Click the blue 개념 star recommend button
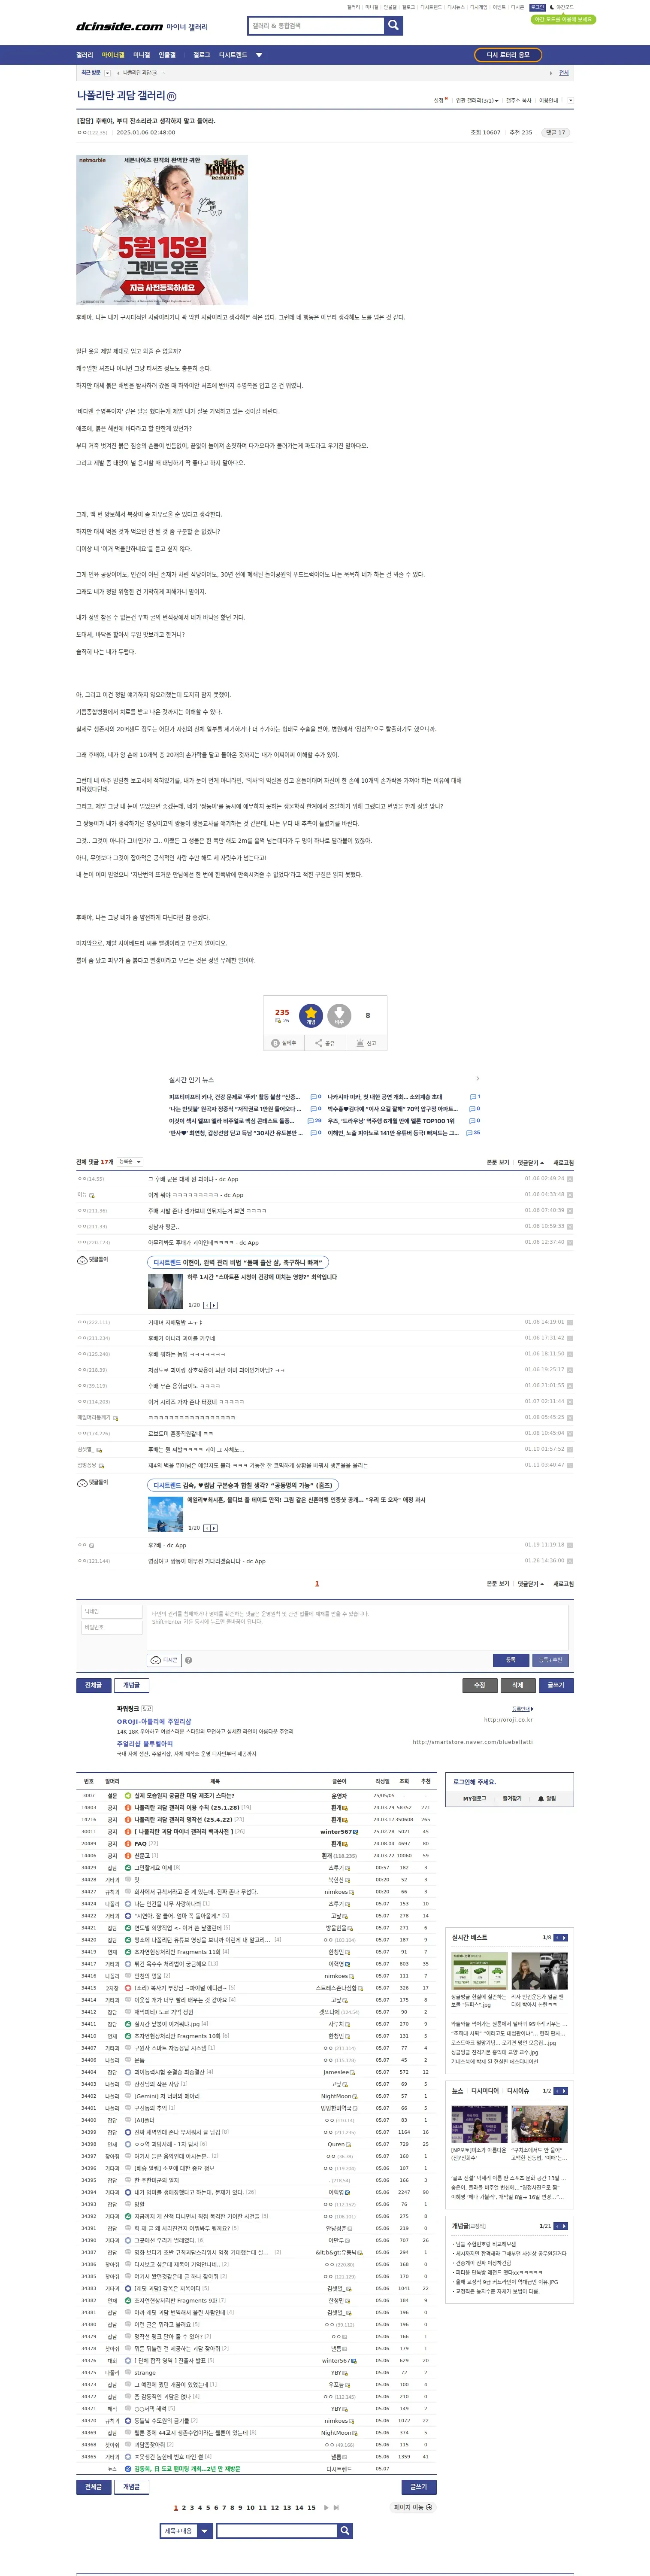Screen dimensions: 650x2576 [311, 1015]
